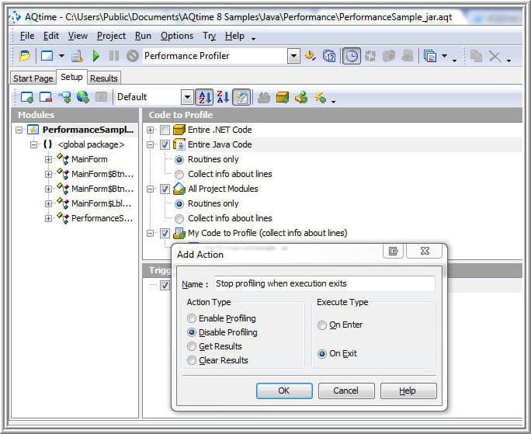531x434 pixels.
Task: Click the windows panel list icon in toolbar
Action: click(430, 56)
